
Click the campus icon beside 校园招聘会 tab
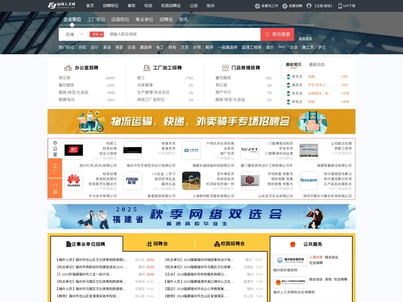pyautogui.click(x=217, y=244)
